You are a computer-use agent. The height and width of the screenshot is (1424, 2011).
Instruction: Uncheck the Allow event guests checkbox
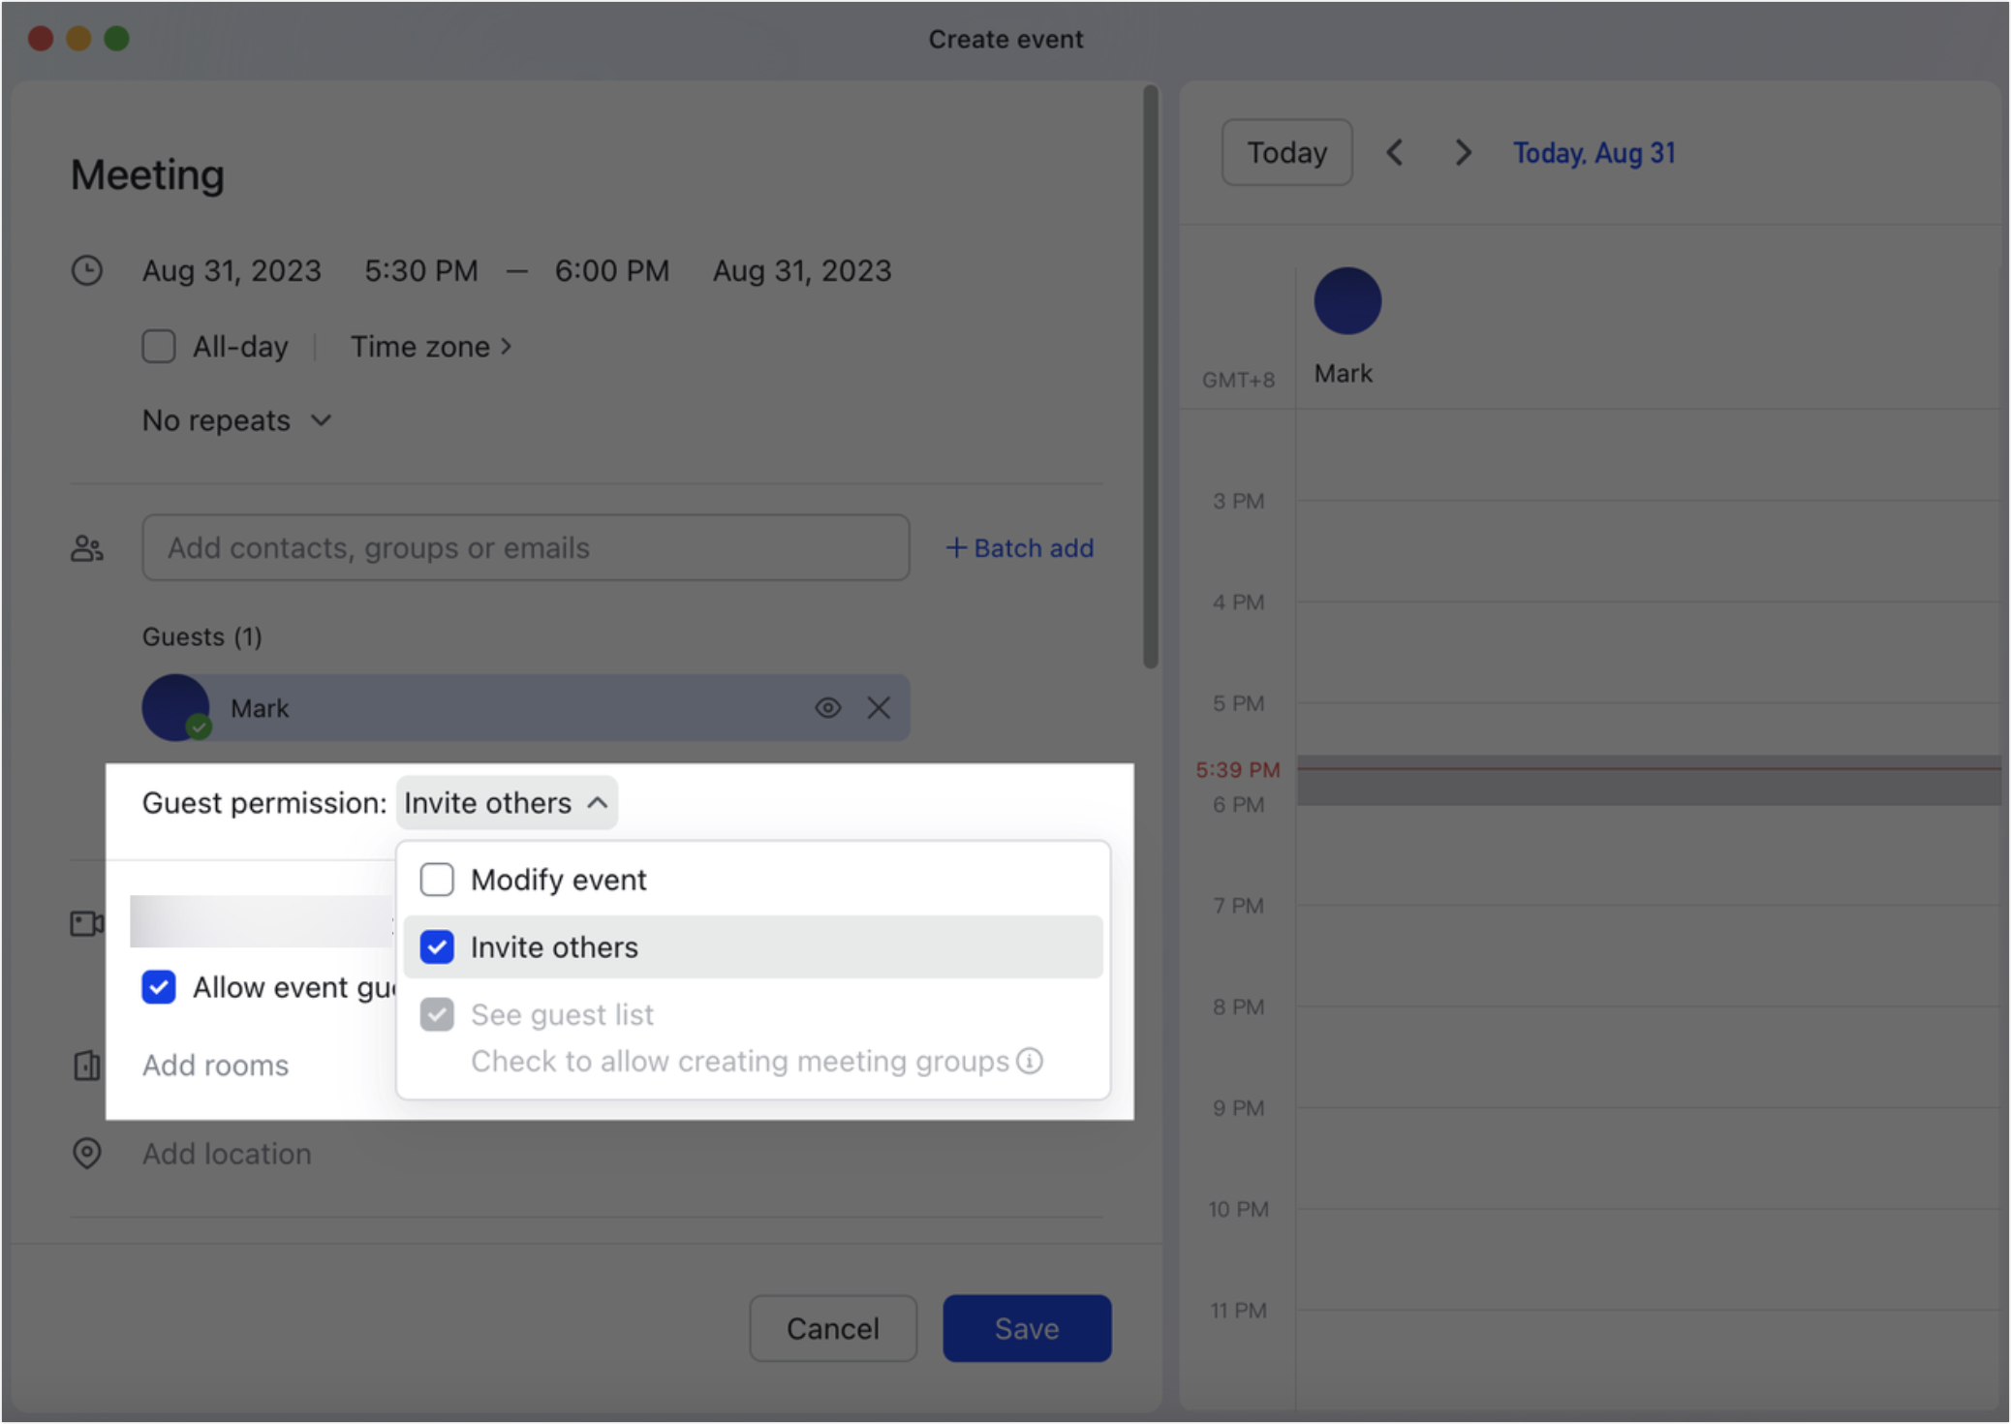pos(159,987)
